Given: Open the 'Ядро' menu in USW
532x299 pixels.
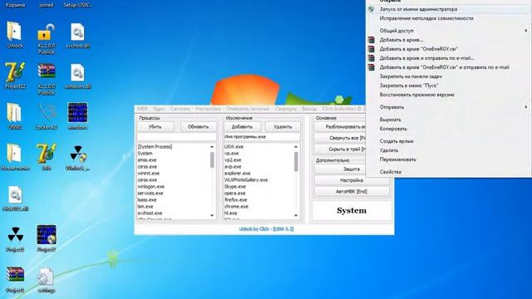Looking at the screenshot, I should click(x=159, y=109).
